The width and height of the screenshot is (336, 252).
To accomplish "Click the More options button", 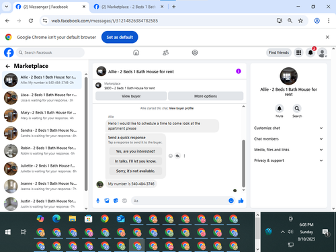I will (206, 96).
